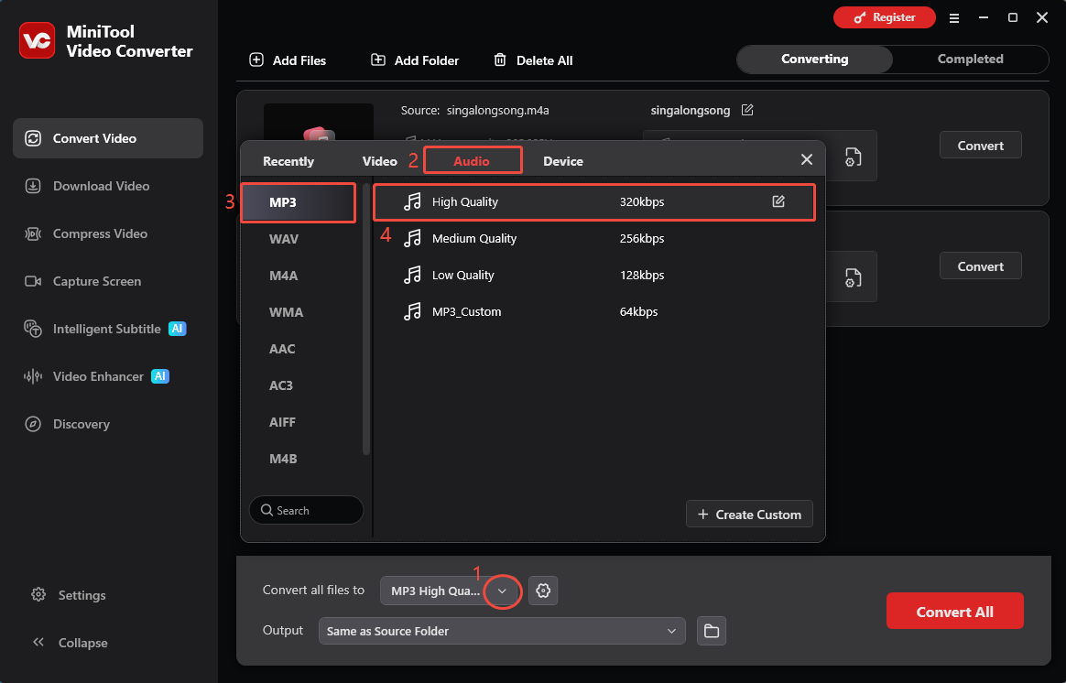Image resolution: width=1066 pixels, height=683 pixels.
Task: Expand the Convert all files to dropdown
Action: click(502, 591)
